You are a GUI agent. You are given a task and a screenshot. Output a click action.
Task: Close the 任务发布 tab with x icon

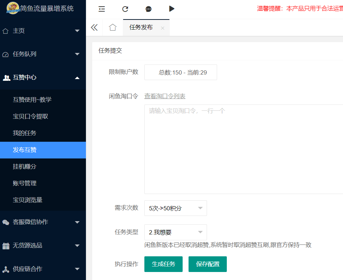(162, 28)
